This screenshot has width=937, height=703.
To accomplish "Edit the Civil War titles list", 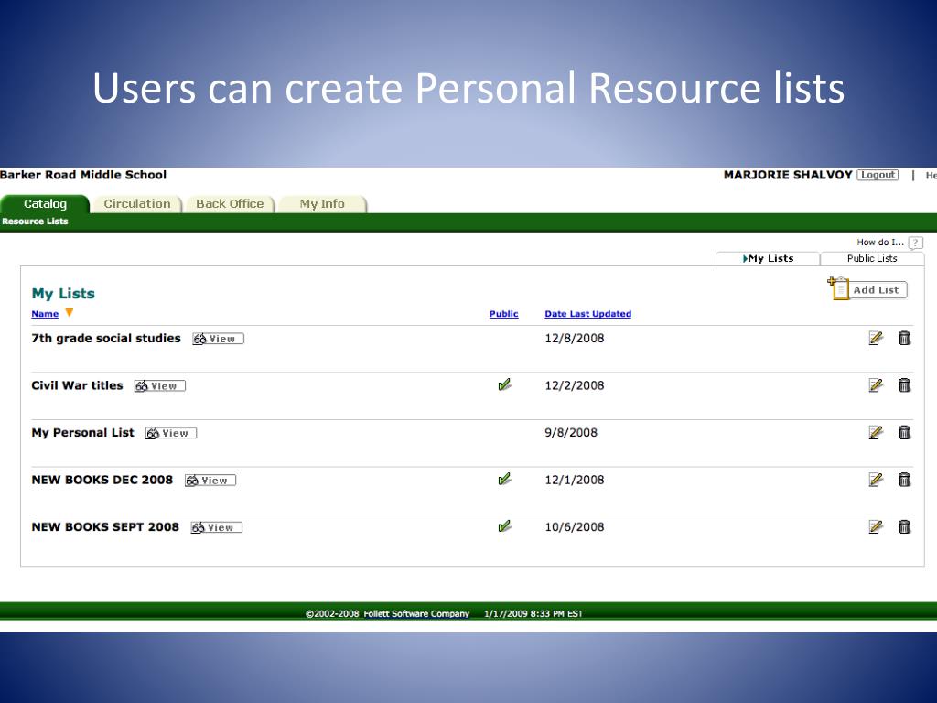I will 876,385.
